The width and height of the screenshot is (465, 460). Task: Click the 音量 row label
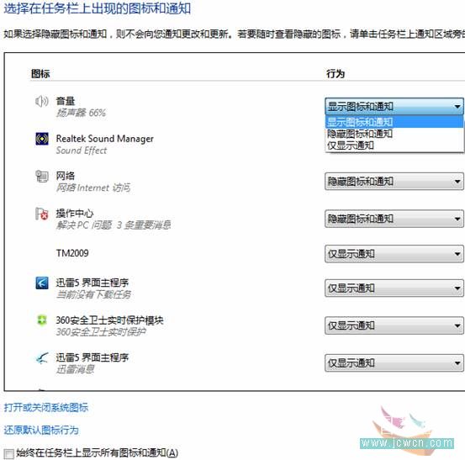66,101
